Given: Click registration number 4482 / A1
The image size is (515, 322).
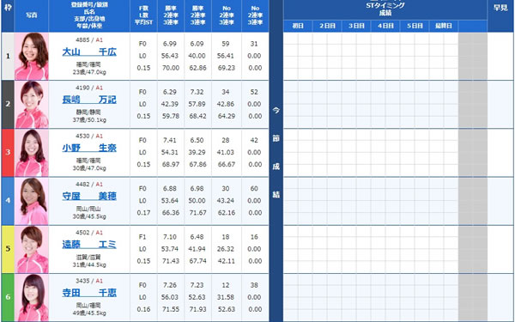Looking at the screenshot, I should coord(89,185).
